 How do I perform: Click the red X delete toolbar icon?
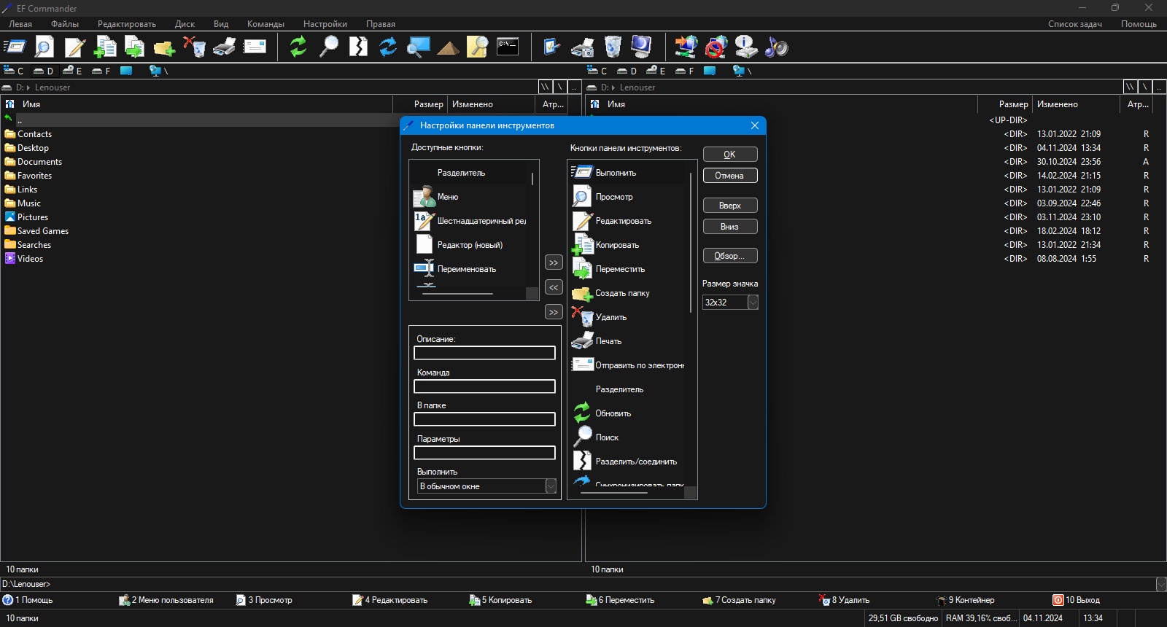[x=195, y=47]
